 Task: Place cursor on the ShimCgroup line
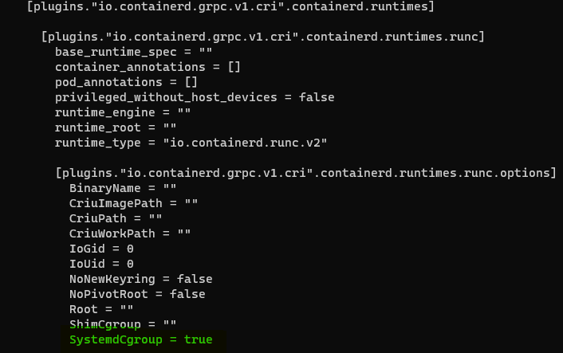pyautogui.click(x=123, y=324)
